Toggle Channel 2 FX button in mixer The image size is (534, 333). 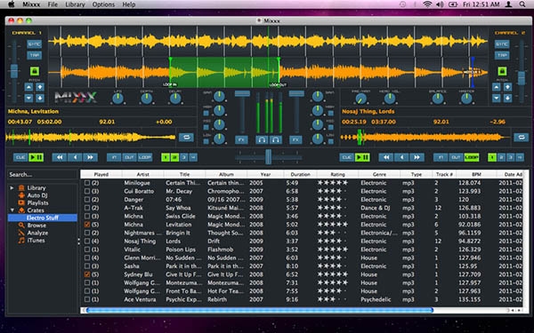pos(295,139)
